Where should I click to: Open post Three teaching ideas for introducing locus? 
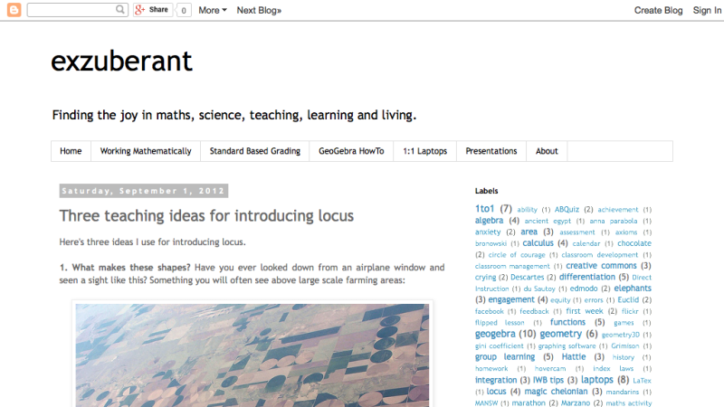point(206,215)
